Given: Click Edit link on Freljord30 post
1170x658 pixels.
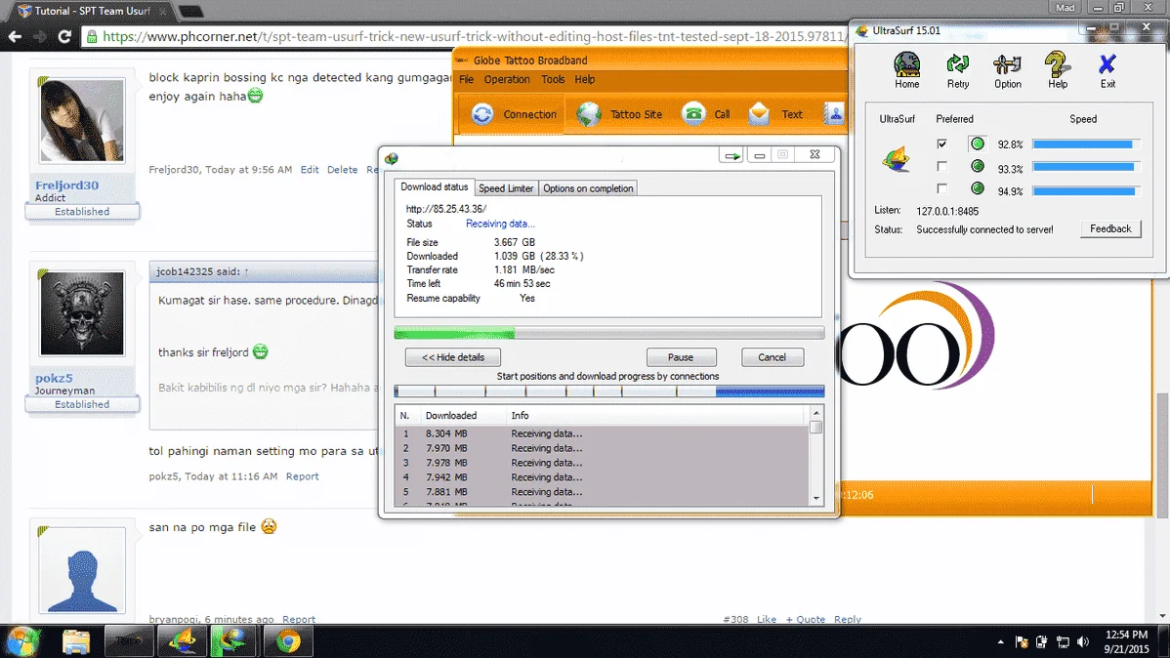Looking at the screenshot, I should (310, 169).
